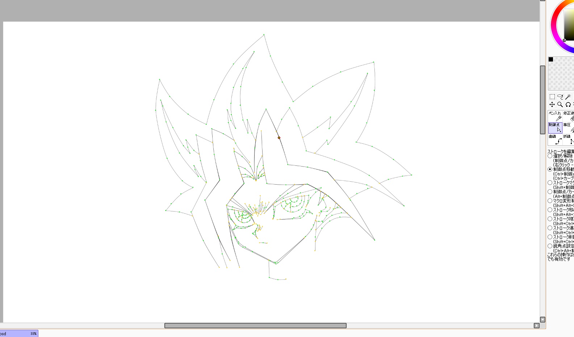Switch to the psd 33% document tab
This screenshot has width=574, height=337.
[19, 334]
